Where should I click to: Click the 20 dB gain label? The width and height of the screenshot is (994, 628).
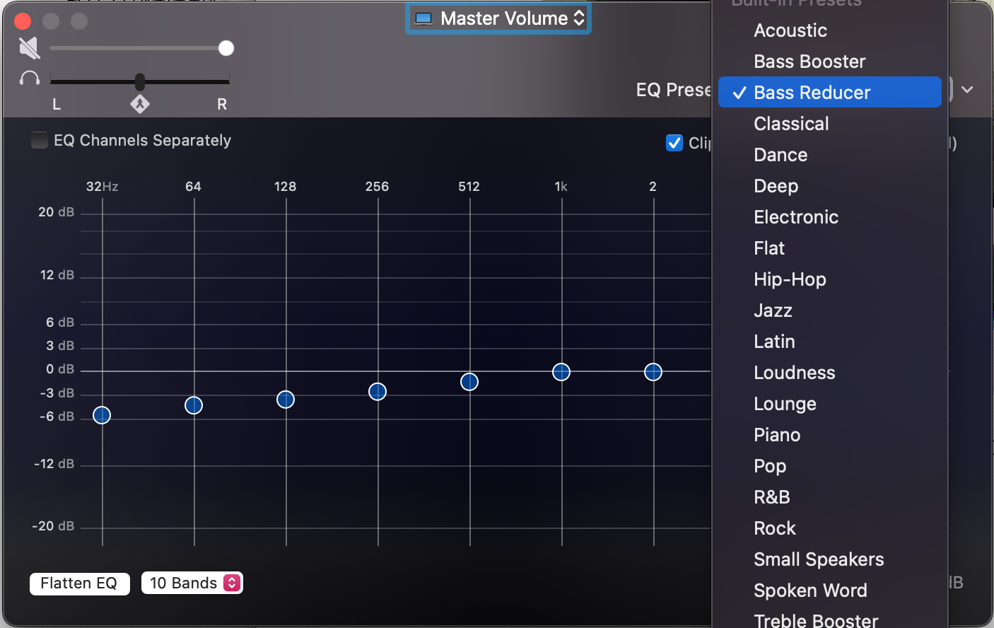[56, 212]
